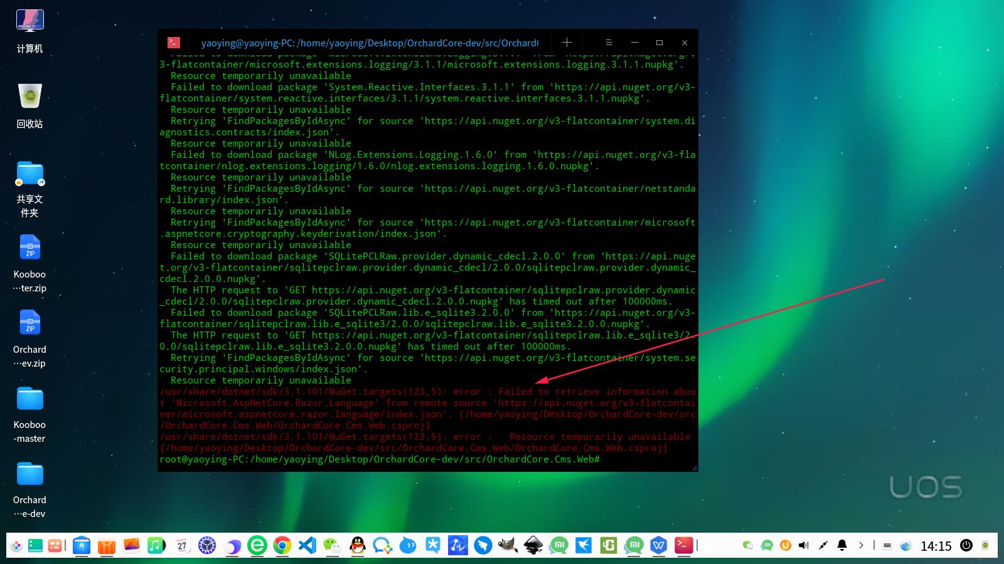
Task: Open the 回收站 recycle bin icon
Action: point(29,107)
